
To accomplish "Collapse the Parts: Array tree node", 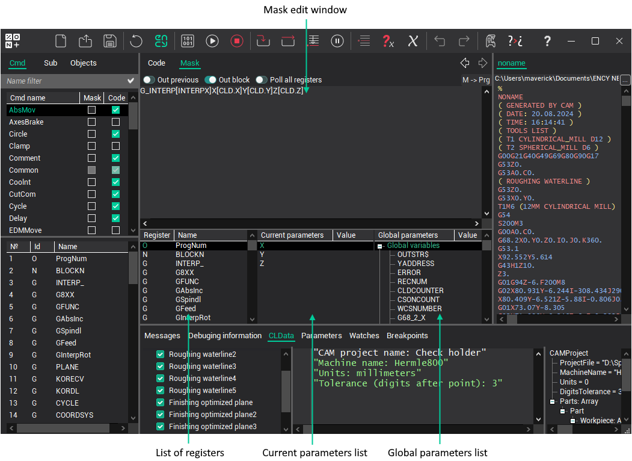I will [552, 402].
